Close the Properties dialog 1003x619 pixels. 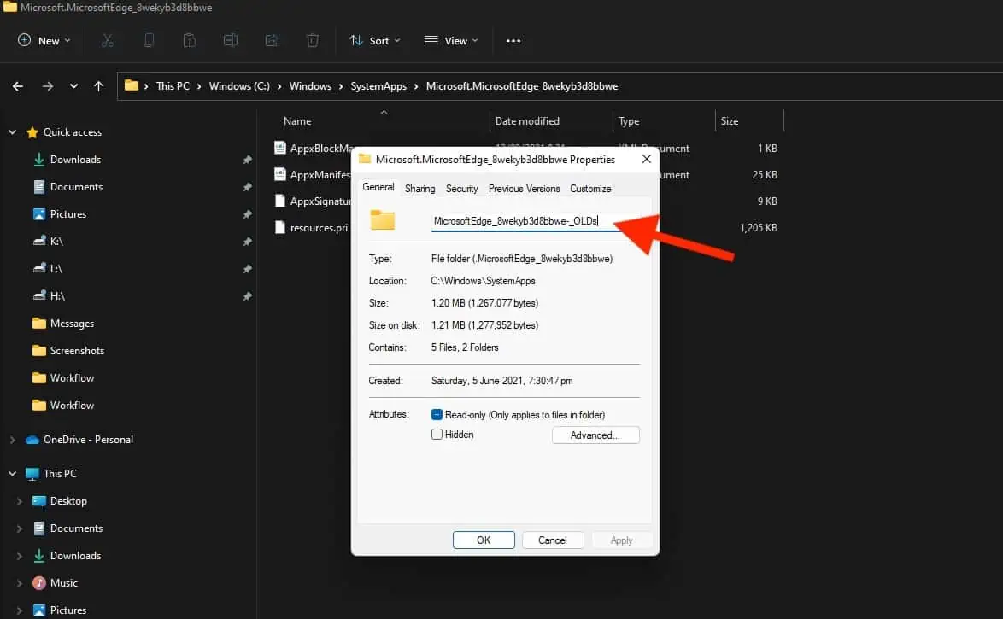pyautogui.click(x=646, y=159)
